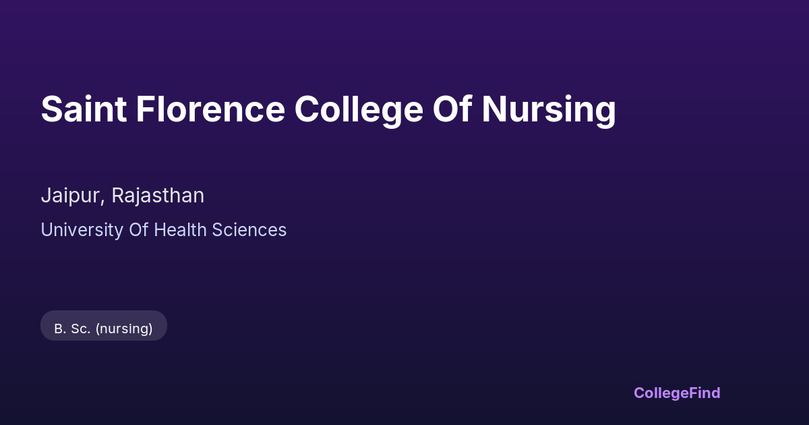The image size is (809, 425).
Task: Select the state name "Rajasthan"
Action: coord(158,196)
